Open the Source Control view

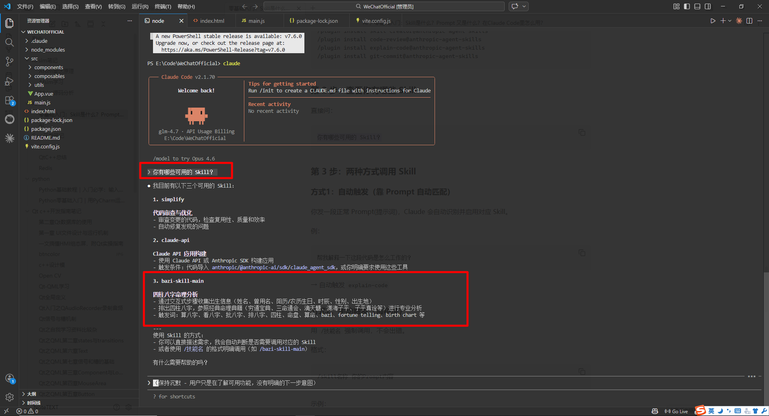(10, 61)
